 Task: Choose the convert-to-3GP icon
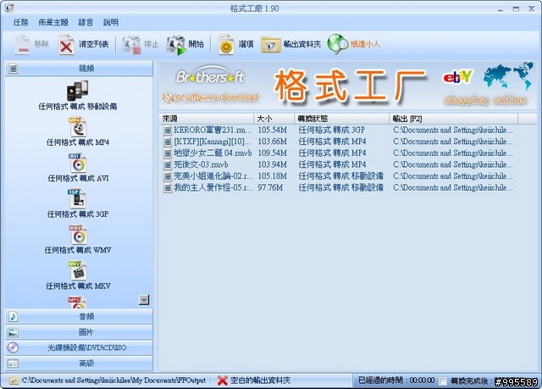point(77,199)
